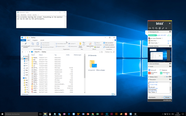186x116 pixels.
Task: Collapse the Discussion section
Action: [x=149, y=79]
